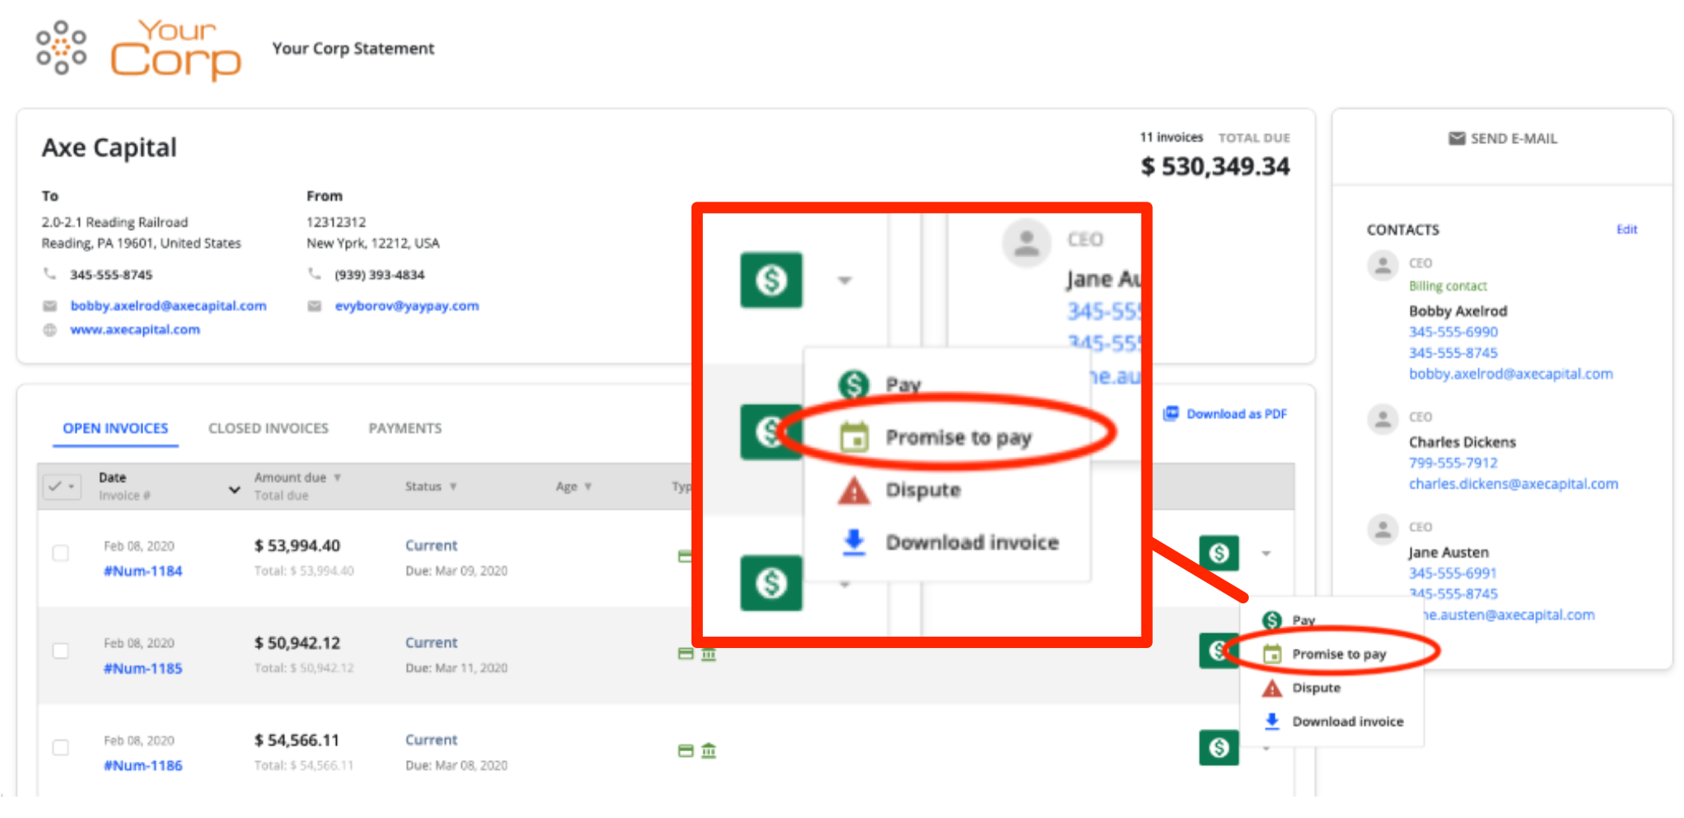Choose Dispute from the small context menu

click(x=1315, y=688)
